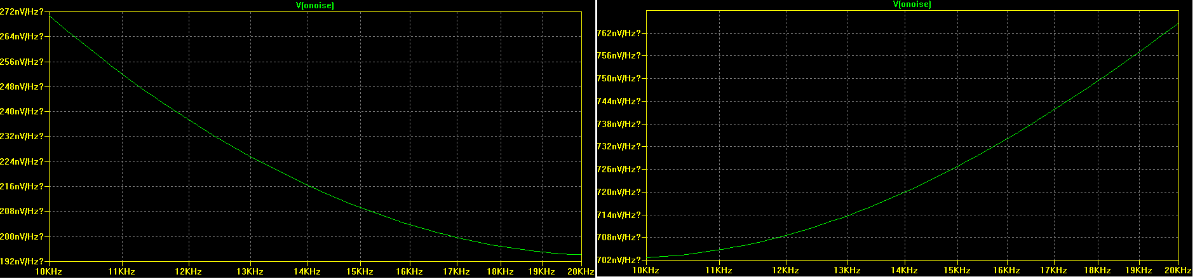Screen dimensions: 1195x279
Task: Click 10KHz label under the ascending-curve plot
Action: click(646, 271)
